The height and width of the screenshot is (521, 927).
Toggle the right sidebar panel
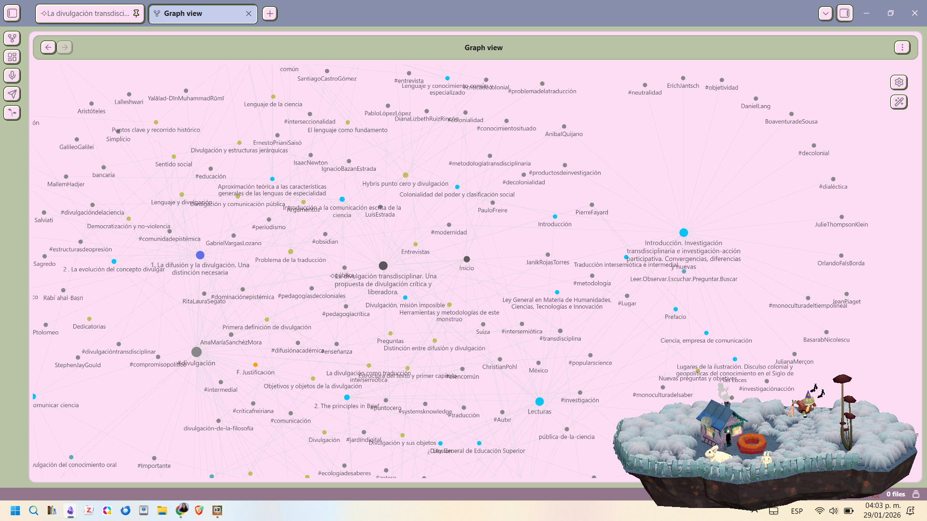pyautogui.click(x=845, y=13)
